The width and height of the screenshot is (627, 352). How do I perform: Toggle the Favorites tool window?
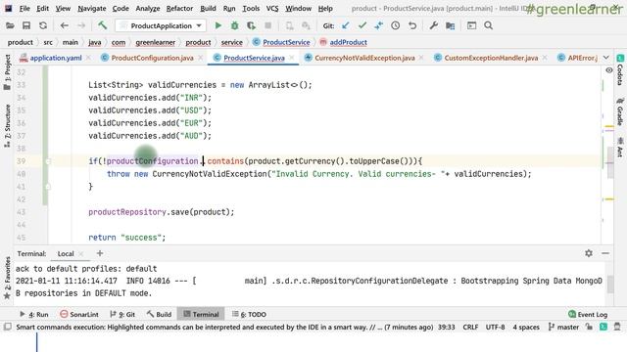click(7, 278)
